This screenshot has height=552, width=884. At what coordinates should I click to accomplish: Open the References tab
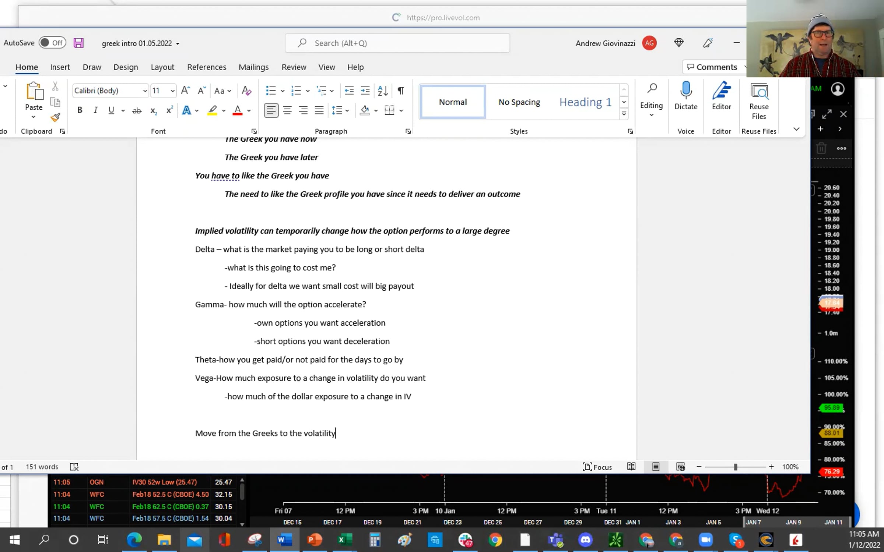click(x=207, y=67)
